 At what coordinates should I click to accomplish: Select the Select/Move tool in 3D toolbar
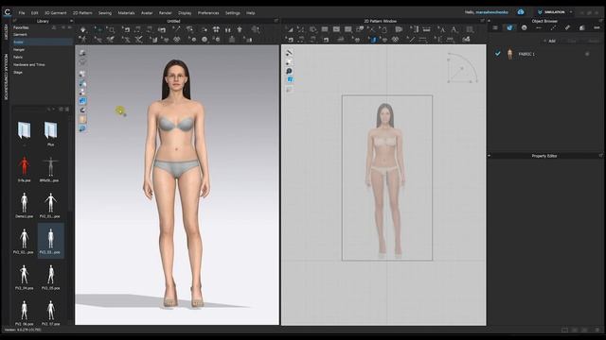[98, 29]
